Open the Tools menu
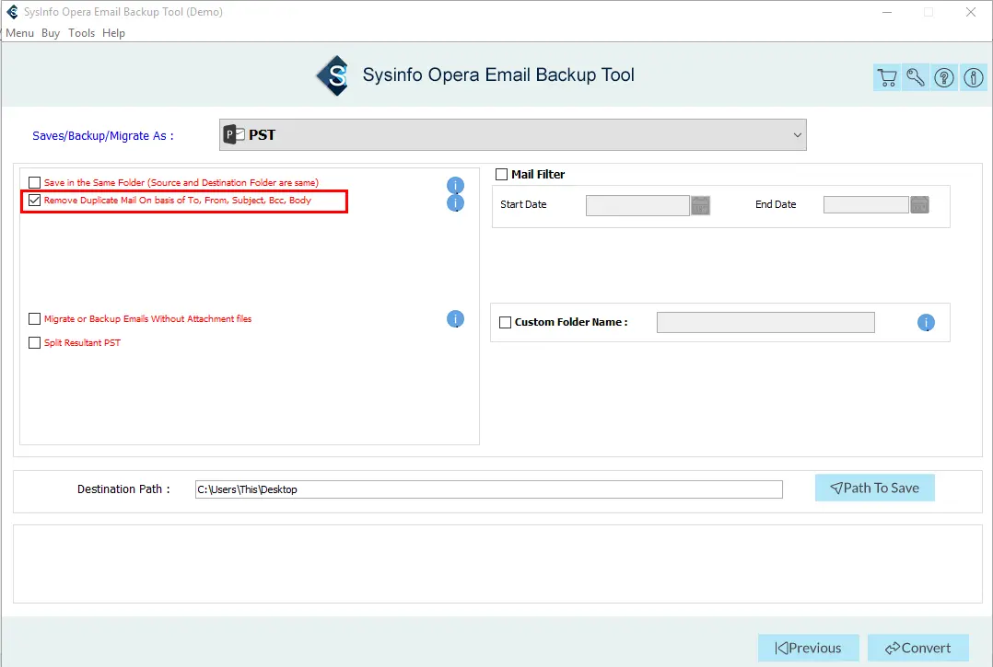 (82, 33)
